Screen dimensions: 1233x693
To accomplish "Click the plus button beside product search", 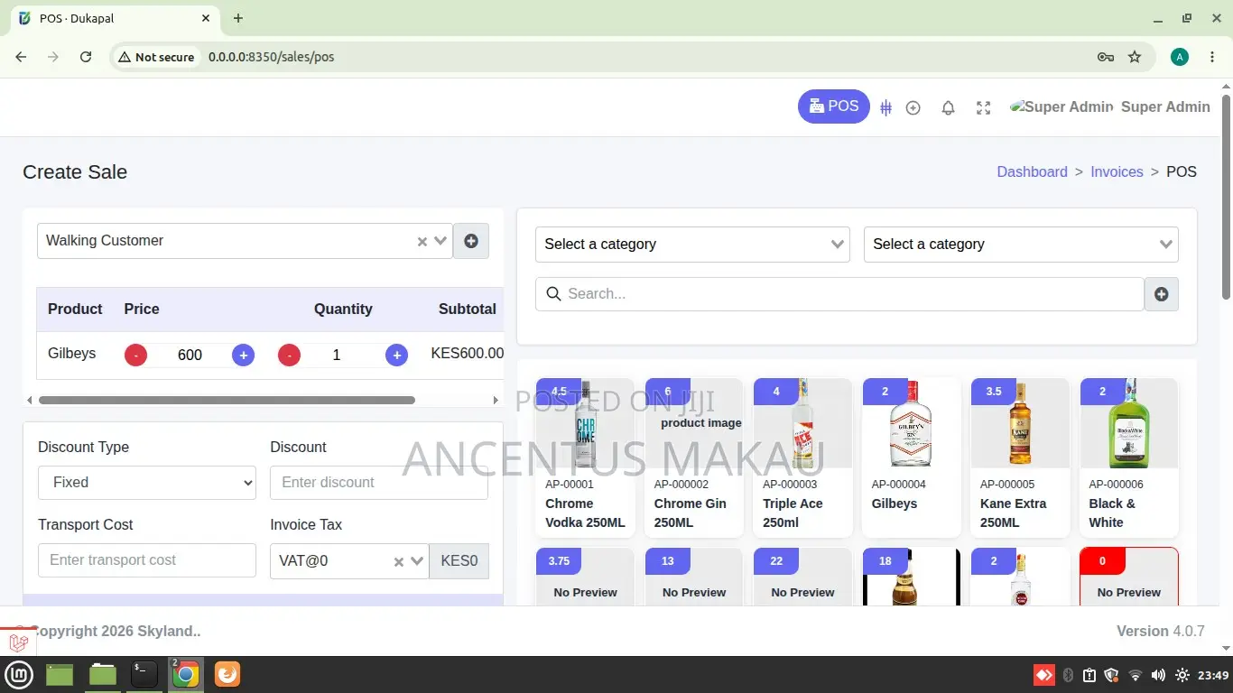I will coord(1162,294).
